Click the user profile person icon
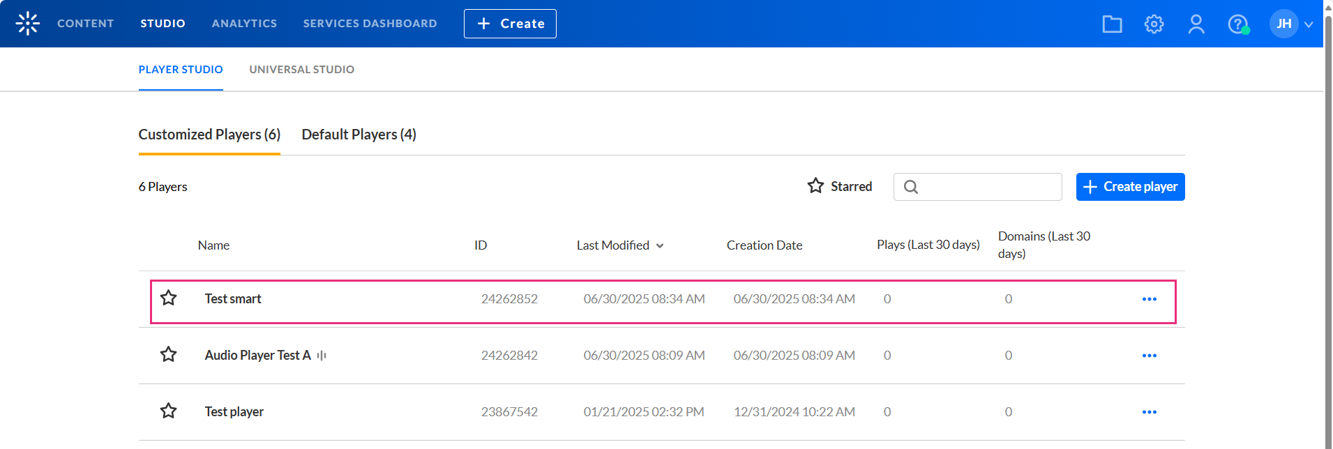Image resolution: width=1333 pixels, height=449 pixels. (x=1196, y=24)
